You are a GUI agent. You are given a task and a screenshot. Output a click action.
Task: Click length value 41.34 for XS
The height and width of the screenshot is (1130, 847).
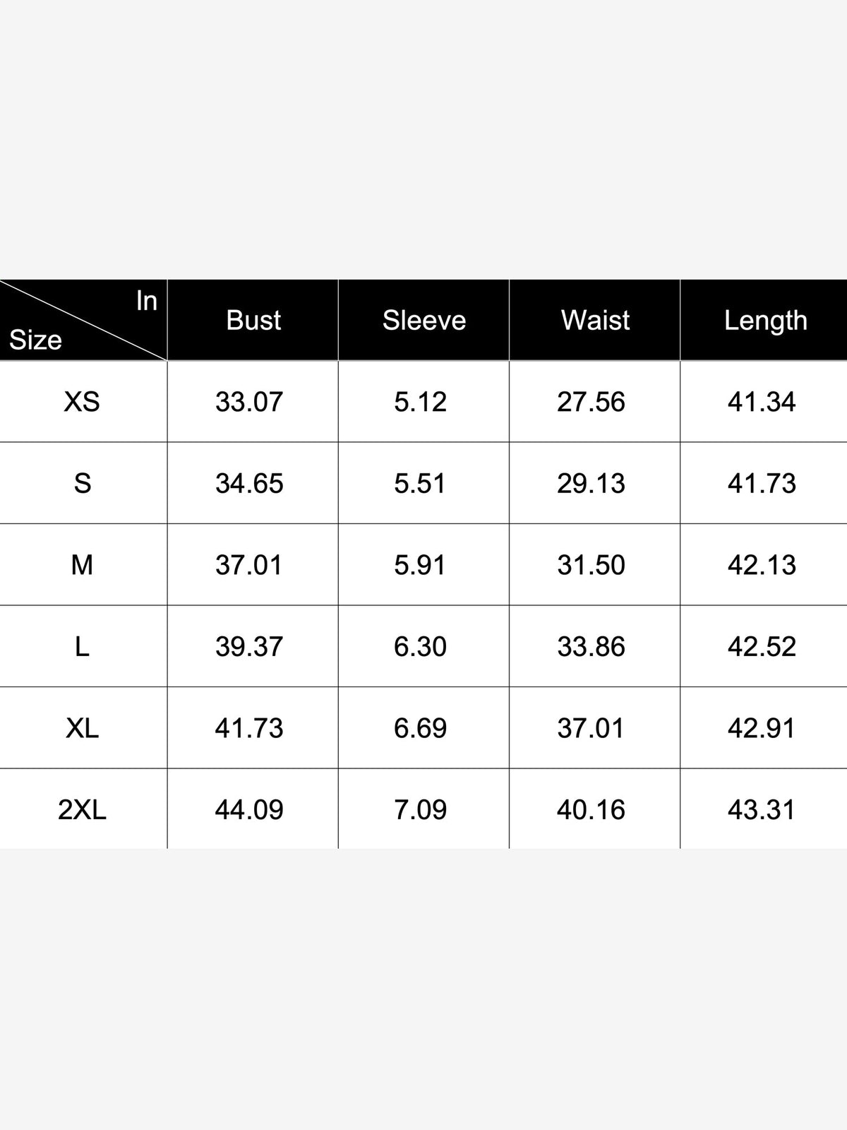[x=762, y=402]
